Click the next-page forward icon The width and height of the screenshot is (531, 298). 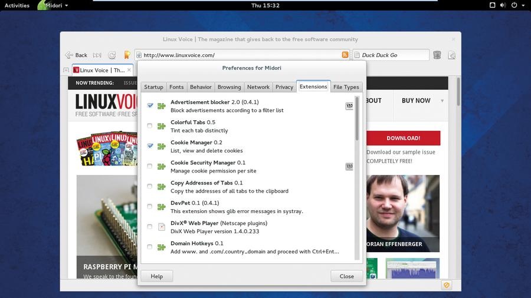(97, 55)
